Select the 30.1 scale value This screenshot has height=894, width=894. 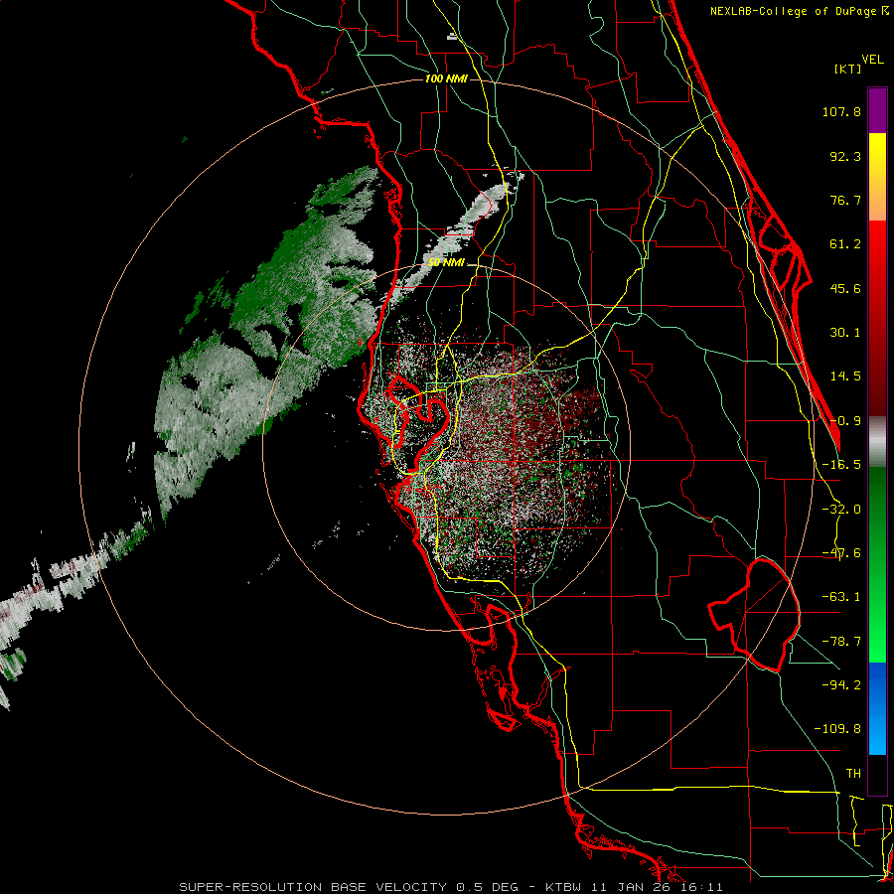point(845,333)
